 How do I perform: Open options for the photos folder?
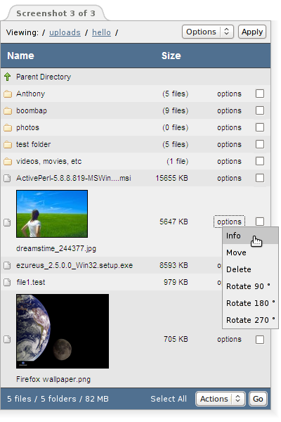point(229,127)
